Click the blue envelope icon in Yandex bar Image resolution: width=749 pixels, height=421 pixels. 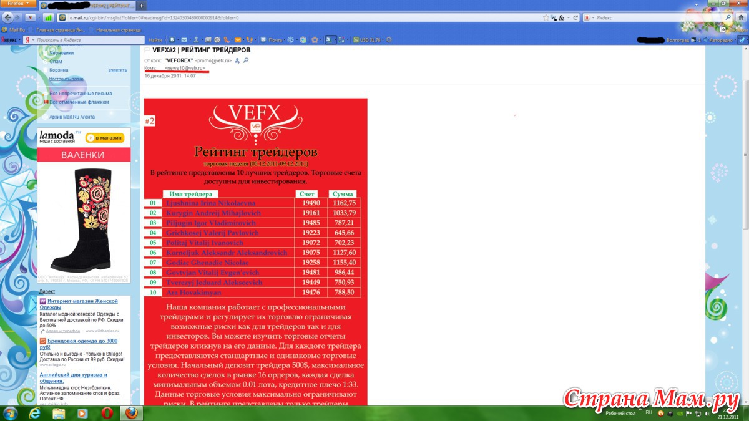[x=184, y=39]
